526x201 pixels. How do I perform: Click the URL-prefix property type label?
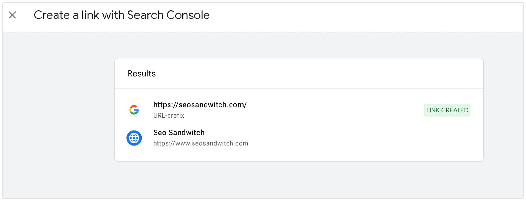coord(169,115)
